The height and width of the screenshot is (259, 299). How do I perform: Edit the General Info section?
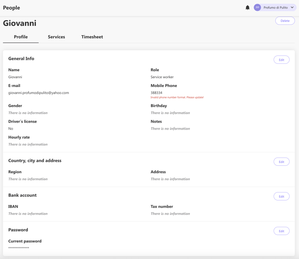tap(282, 60)
